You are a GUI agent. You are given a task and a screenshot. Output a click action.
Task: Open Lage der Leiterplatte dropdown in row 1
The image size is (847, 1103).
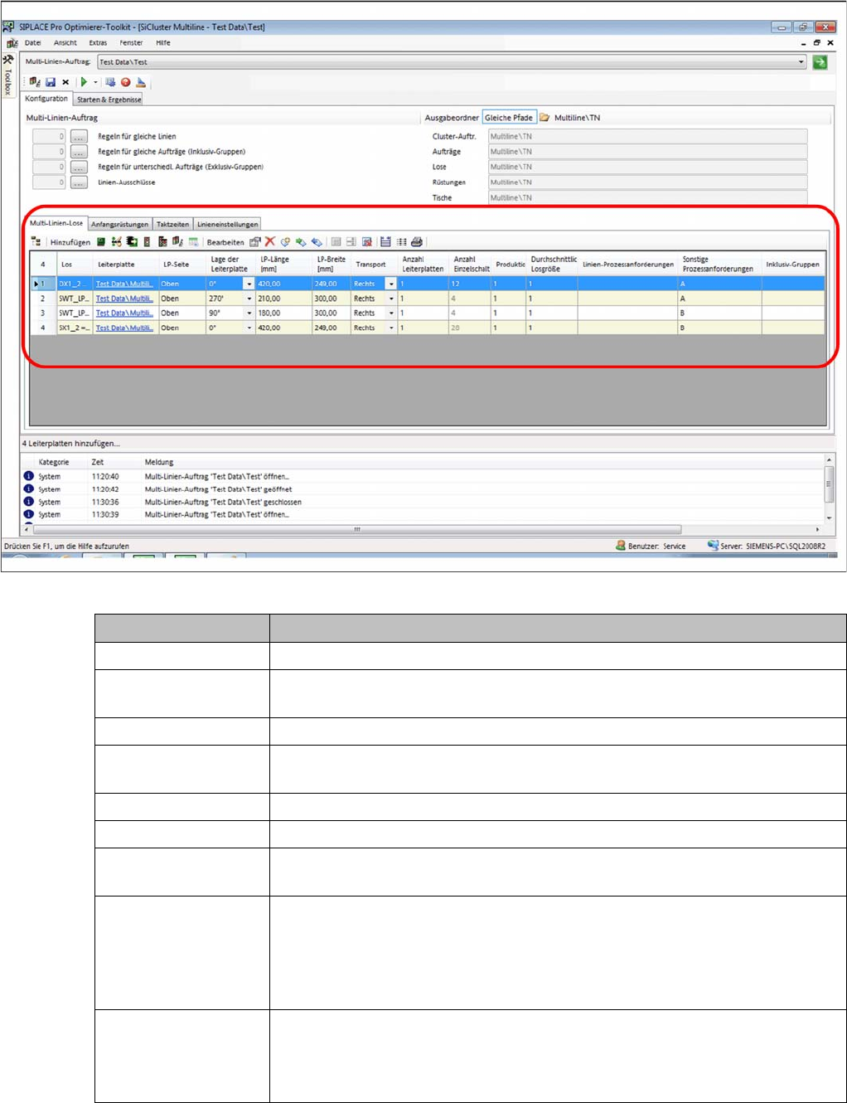(x=249, y=284)
